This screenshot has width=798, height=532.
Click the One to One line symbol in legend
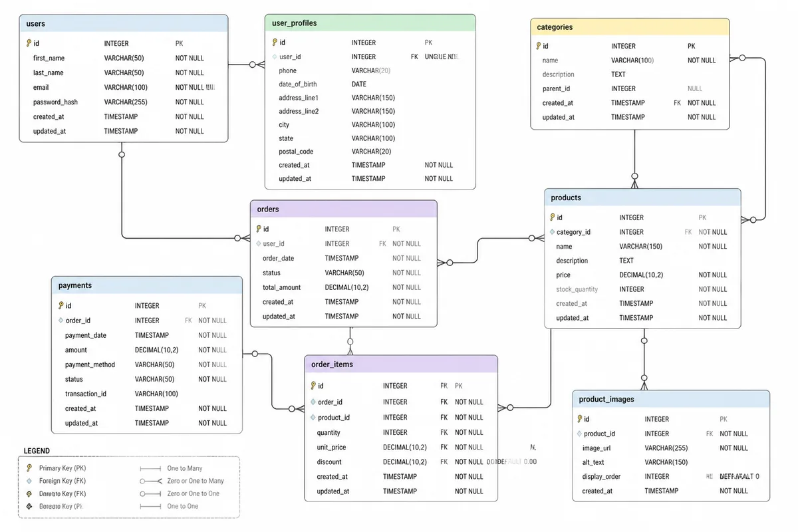tap(151, 506)
